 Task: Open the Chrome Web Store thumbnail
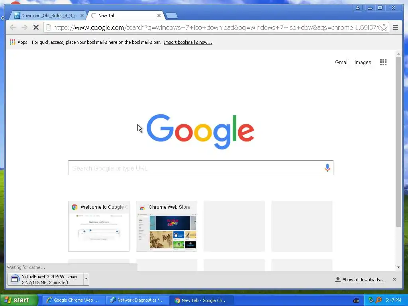[167, 226]
